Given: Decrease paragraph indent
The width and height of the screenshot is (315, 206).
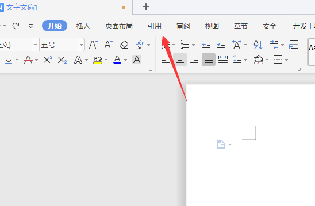Looking at the screenshot, I should (x=206, y=45).
